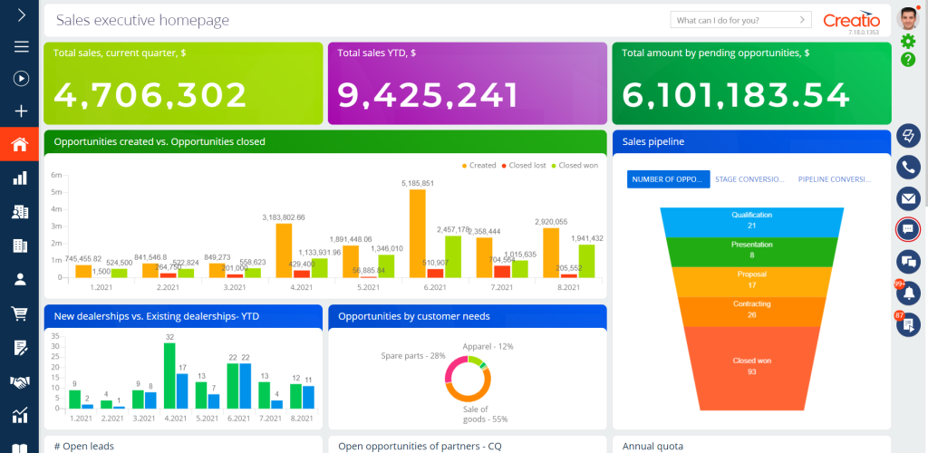Toggle the Closed won legend series
Screen dimensions: 928x453
point(574,166)
